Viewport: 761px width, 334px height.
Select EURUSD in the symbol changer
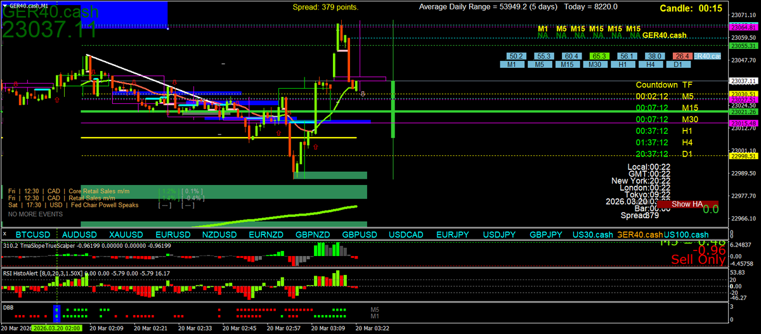click(172, 234)
